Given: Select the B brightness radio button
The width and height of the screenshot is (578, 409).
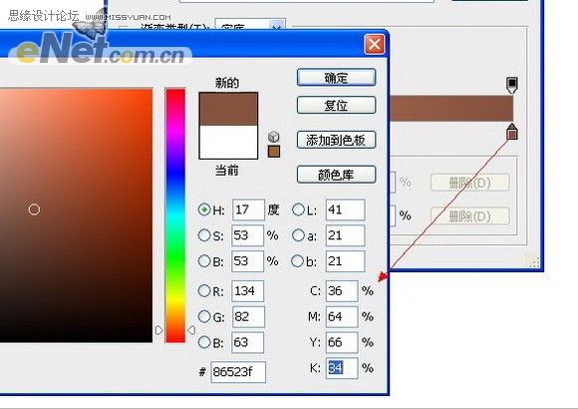Looking at the screenshot, I should coord(204,261).
